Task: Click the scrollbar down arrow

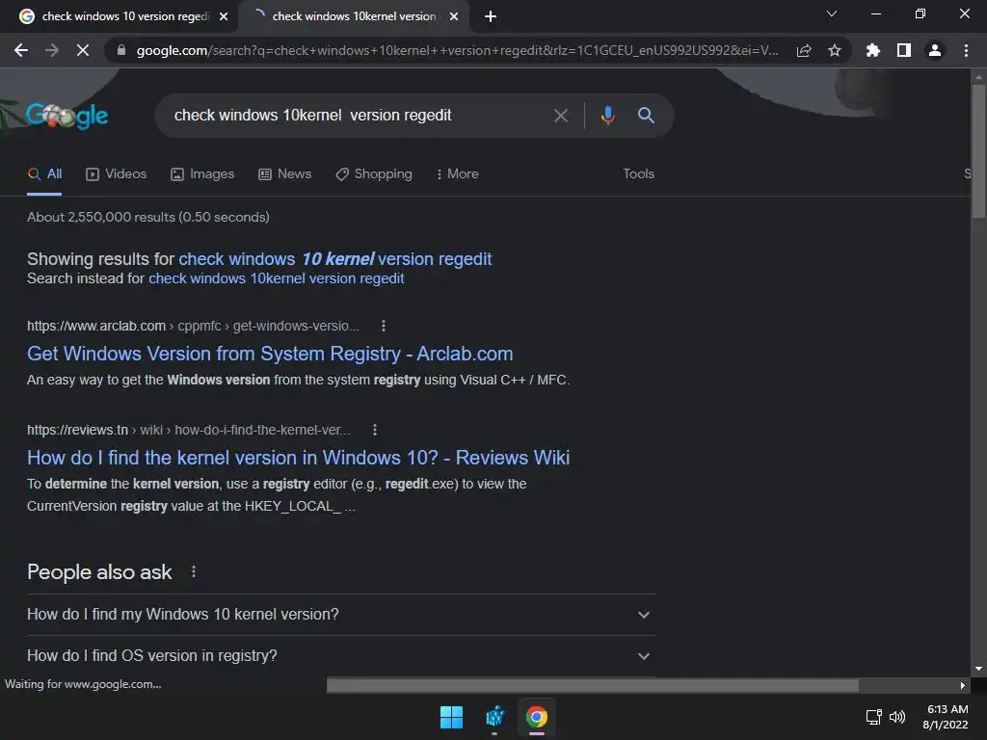Action: click(x=978, y=669)
